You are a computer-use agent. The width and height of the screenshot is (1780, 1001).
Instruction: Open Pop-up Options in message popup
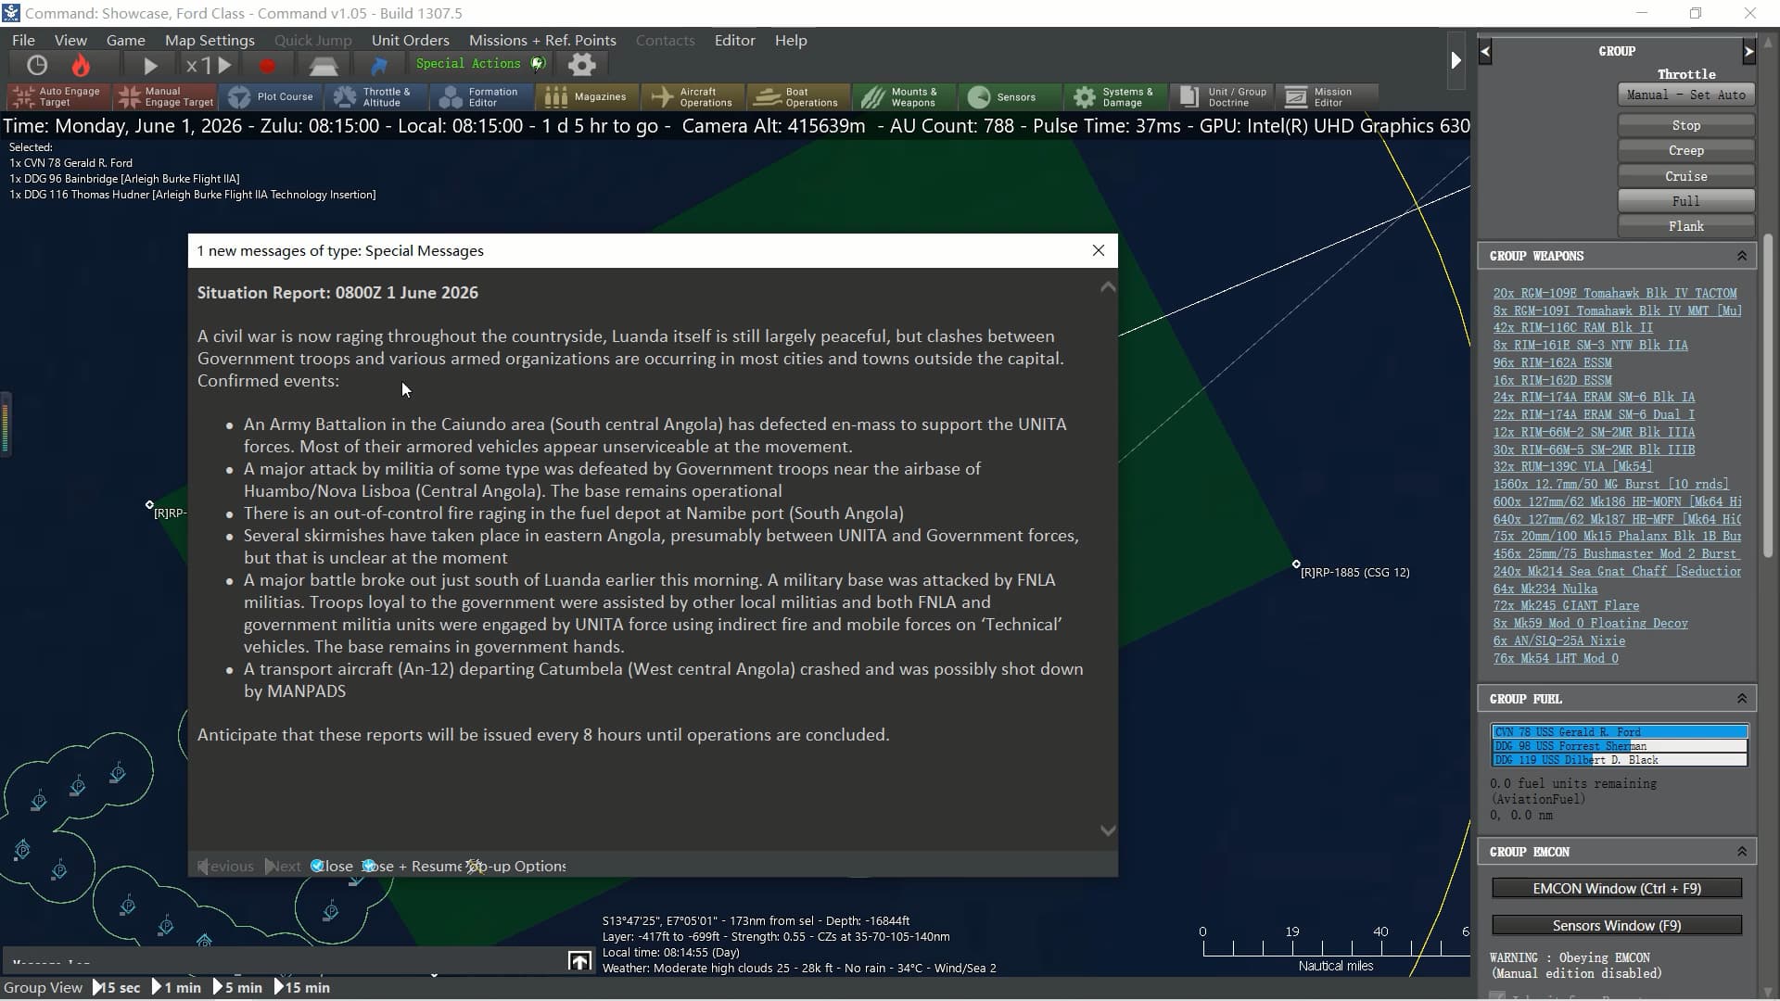[x=515, y=866]
